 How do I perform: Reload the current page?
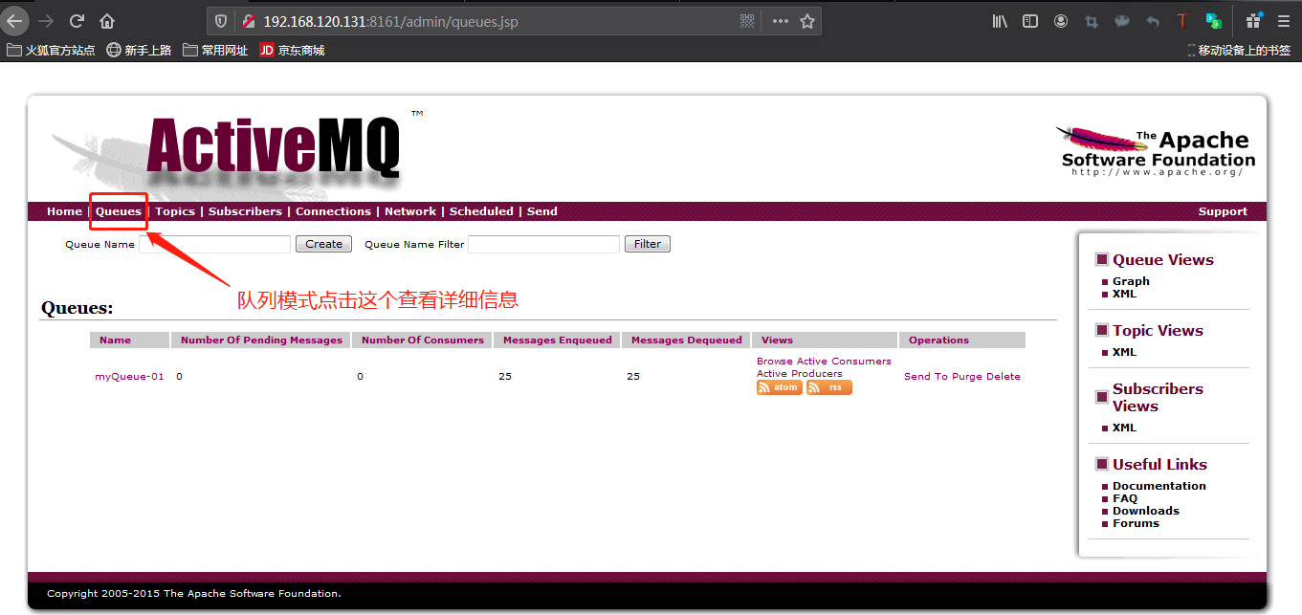(77, 21)
